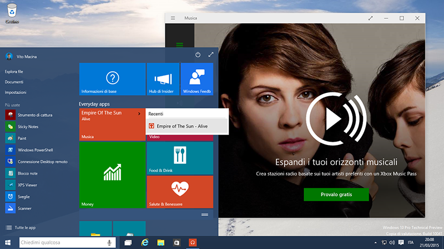Open clock showing 20:08
Viewport: 444px width, 249px height.
point(430,242)
